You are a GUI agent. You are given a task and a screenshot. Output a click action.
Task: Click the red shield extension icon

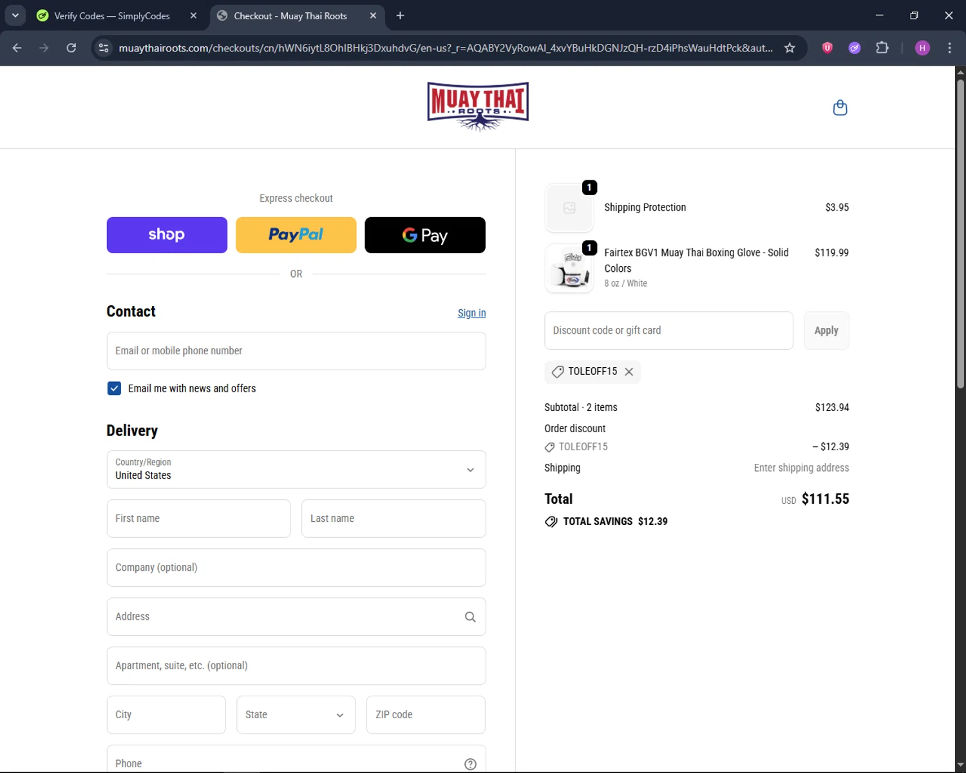[x=828, y=48]
